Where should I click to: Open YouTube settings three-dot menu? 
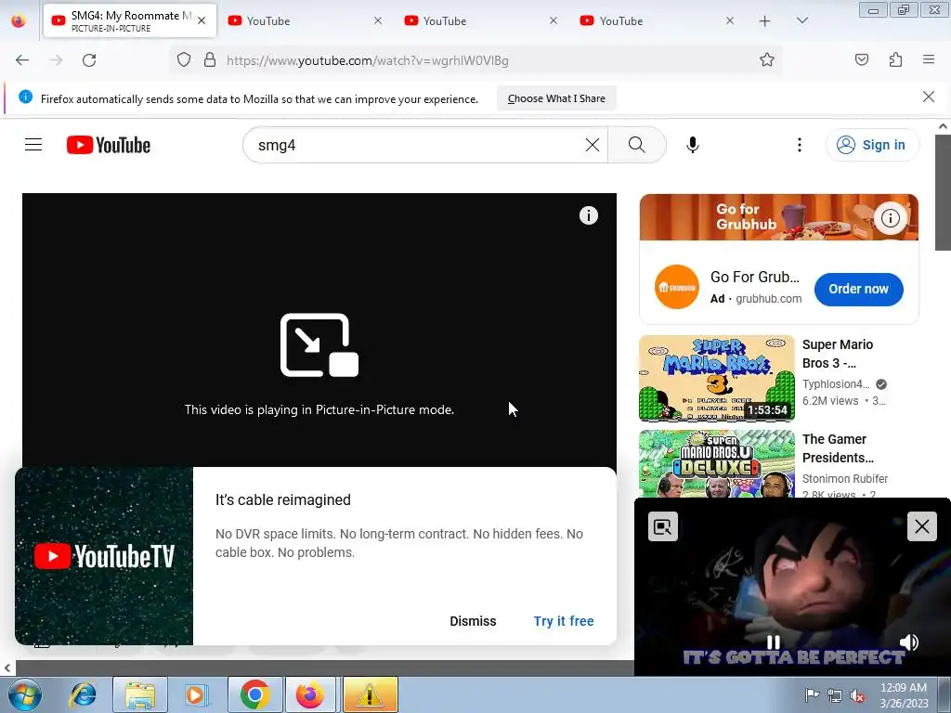point(800,144)
